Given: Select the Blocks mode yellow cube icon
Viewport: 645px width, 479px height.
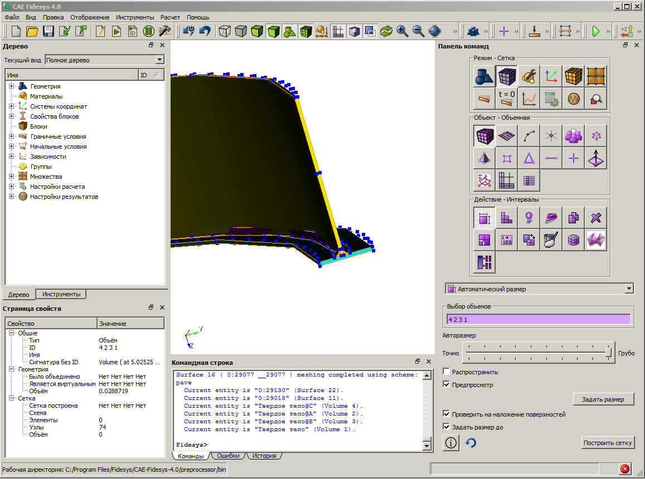Looking at the screenshot, I should coord(574,76).
